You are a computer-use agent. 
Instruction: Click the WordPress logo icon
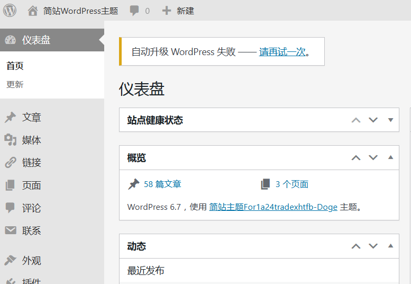[10, 10]
